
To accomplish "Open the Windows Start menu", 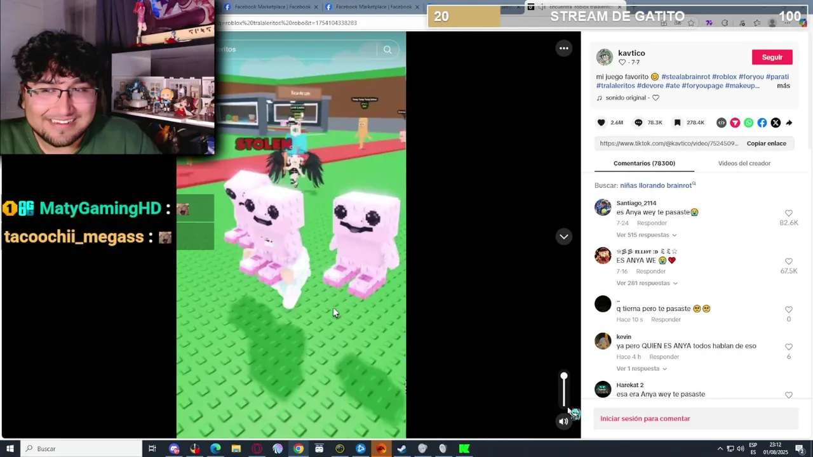I will (x=10, y=449).
